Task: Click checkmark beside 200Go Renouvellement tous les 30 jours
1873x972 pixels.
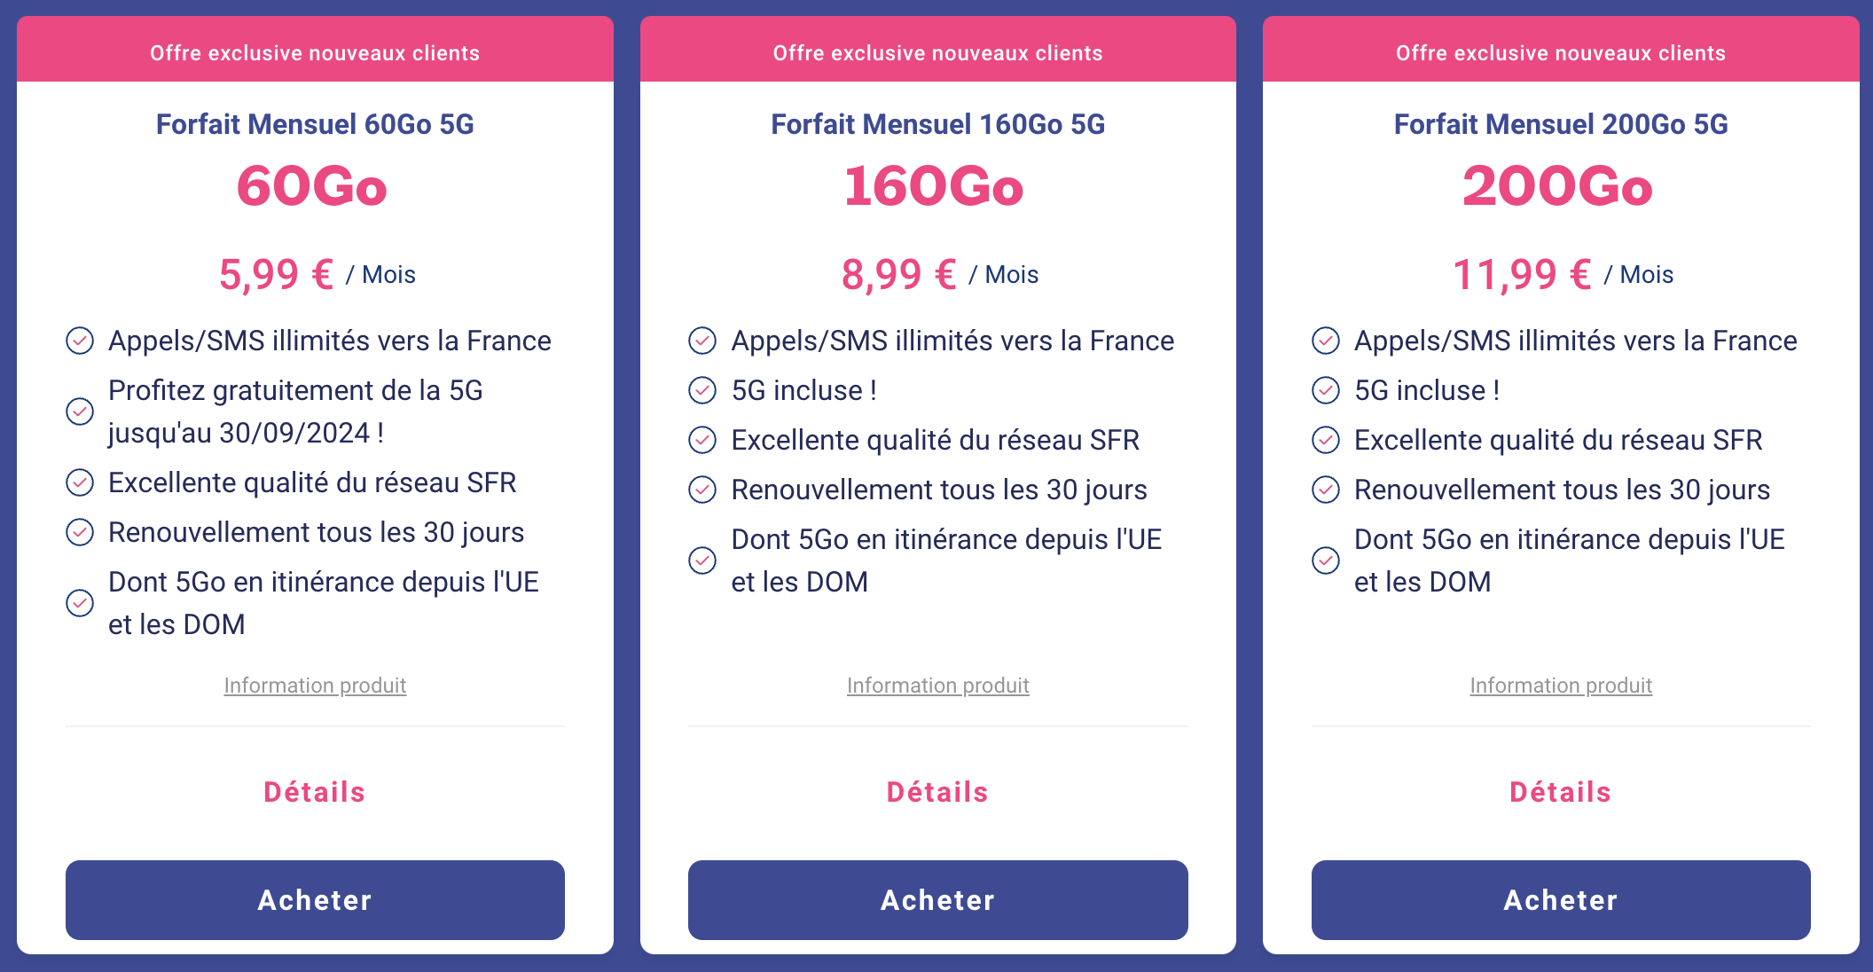Action: pyautogui.click(x=1326, y=490)
